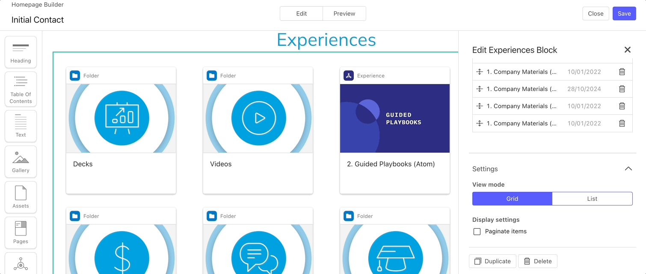Open the dollar-sign folder thumbnail
646x274 pixels.
click(x=121, y=249)
